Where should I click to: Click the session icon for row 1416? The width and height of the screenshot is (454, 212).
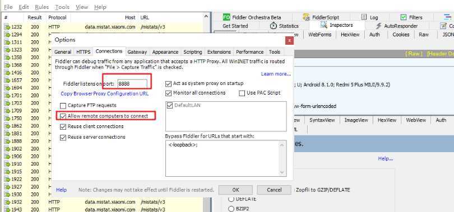tap(7, 73)
